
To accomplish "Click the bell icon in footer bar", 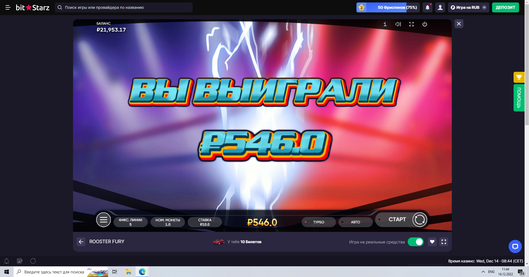I will tap(7, 261).
